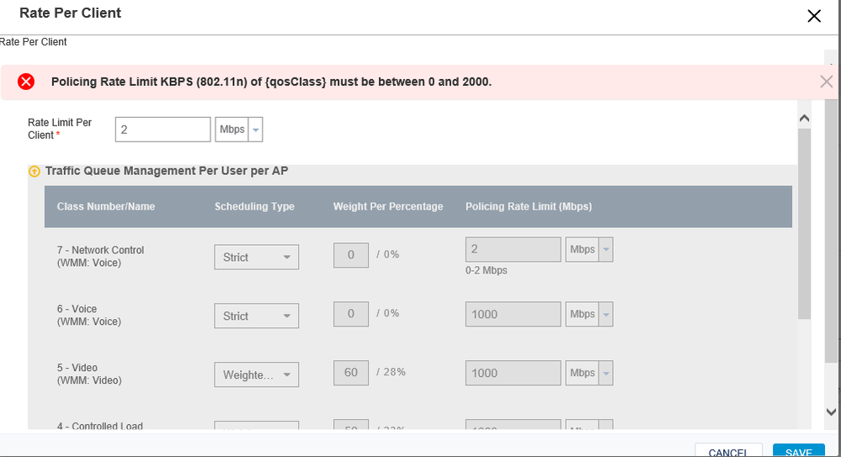
Task: Click the Rate Limit Per Client field
Action: click(x=162, y=130)
